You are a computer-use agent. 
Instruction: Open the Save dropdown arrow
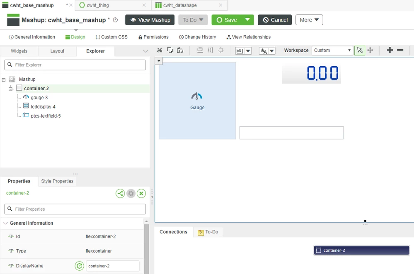(x=247, y=20)
